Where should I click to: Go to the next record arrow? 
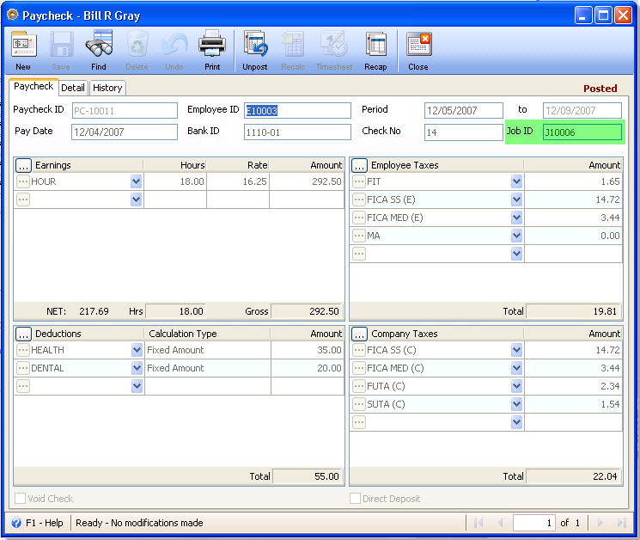(x=600, y=523)
